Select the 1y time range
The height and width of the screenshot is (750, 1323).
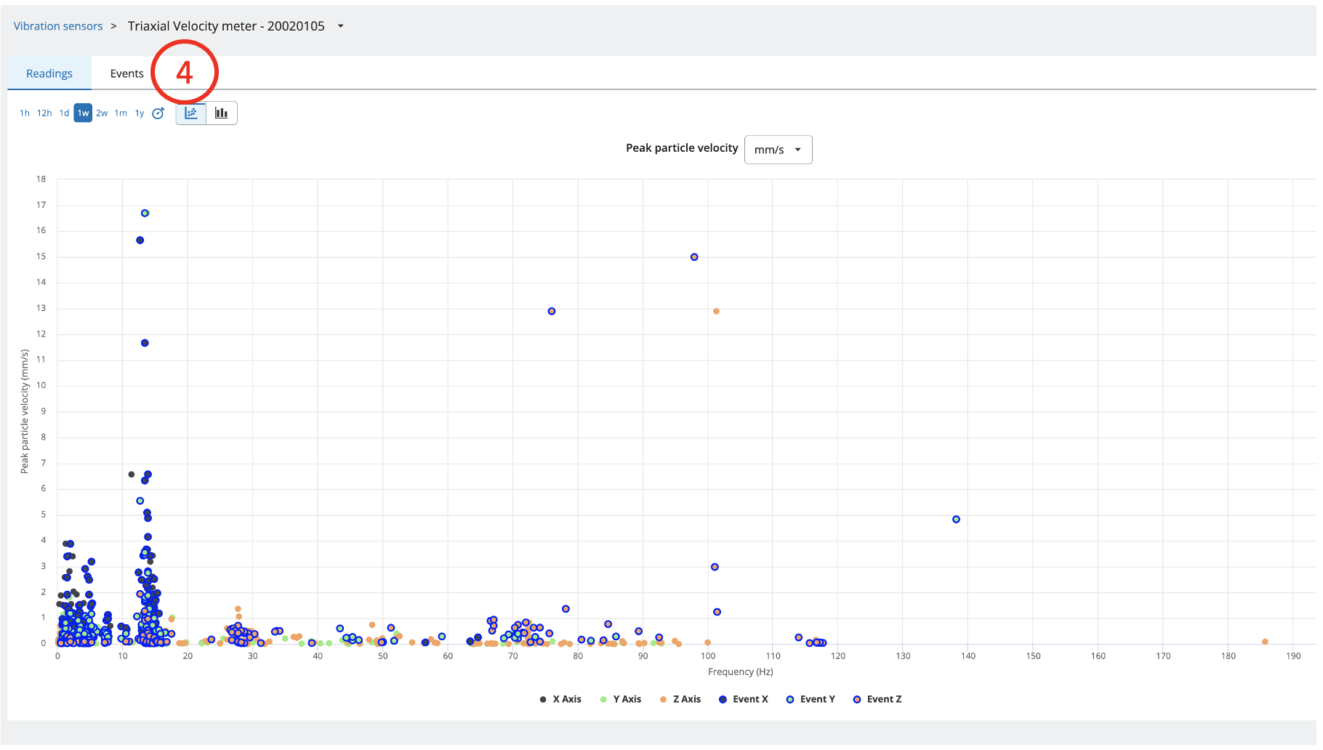(140, 113)
